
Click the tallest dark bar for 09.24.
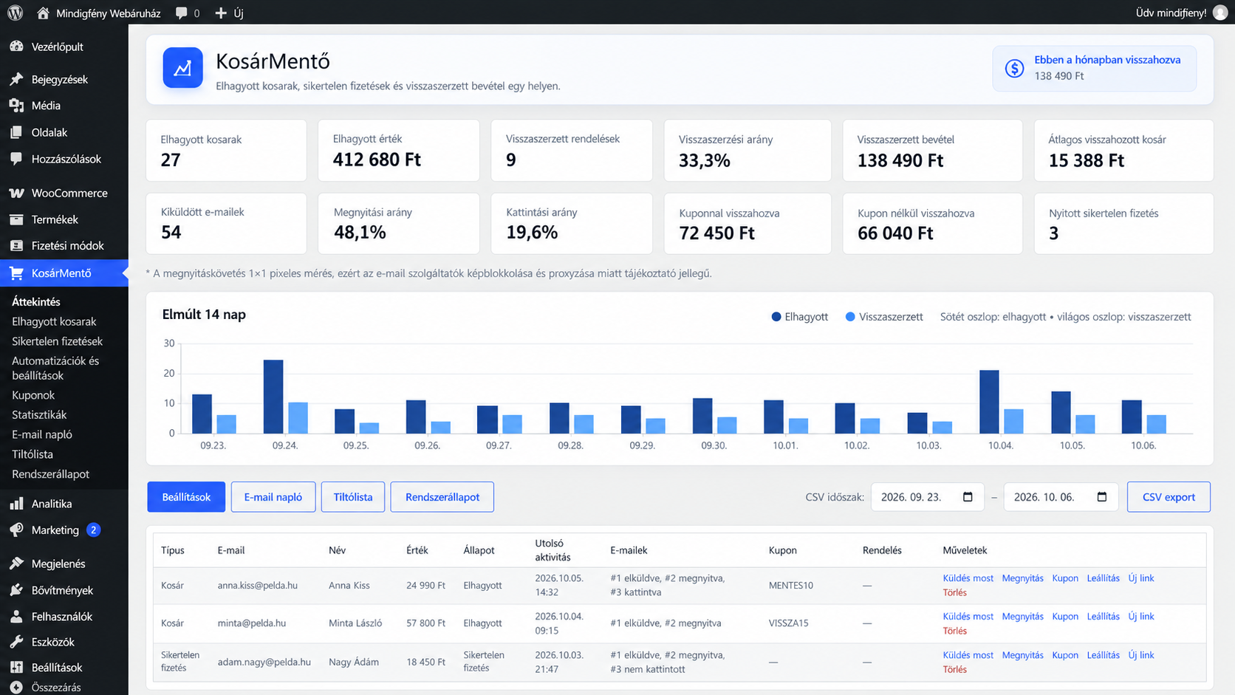[x=273, y=397]
